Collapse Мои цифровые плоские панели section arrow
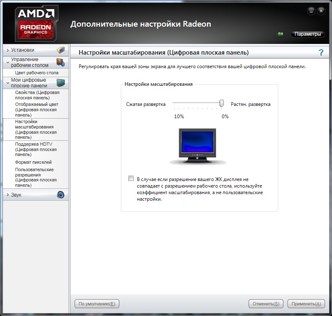 (8, 83)
